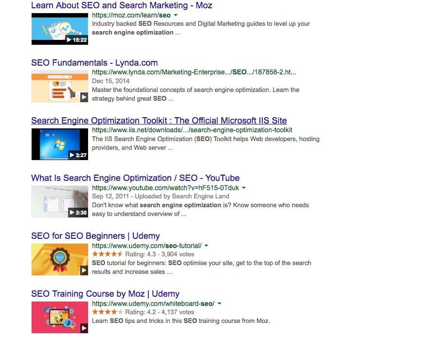Play the Microsoft IIS video thumbnail 3:27

coord(60,144)
